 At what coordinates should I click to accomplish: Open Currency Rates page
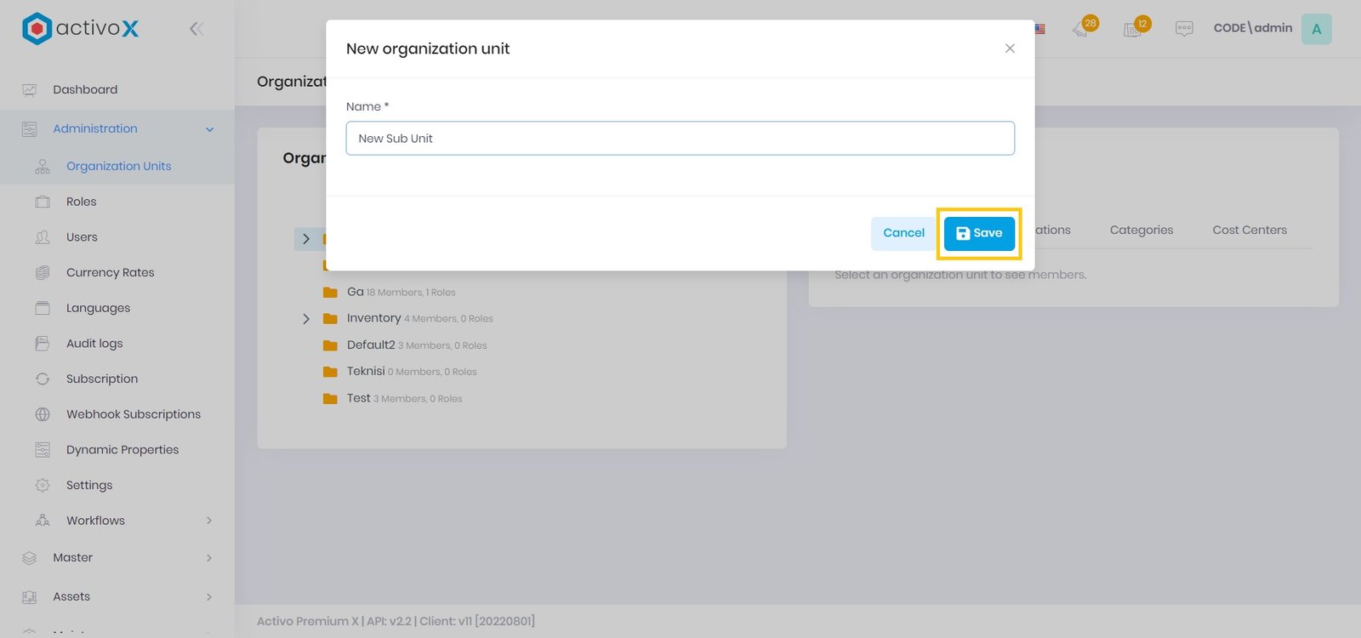(111, 272)
